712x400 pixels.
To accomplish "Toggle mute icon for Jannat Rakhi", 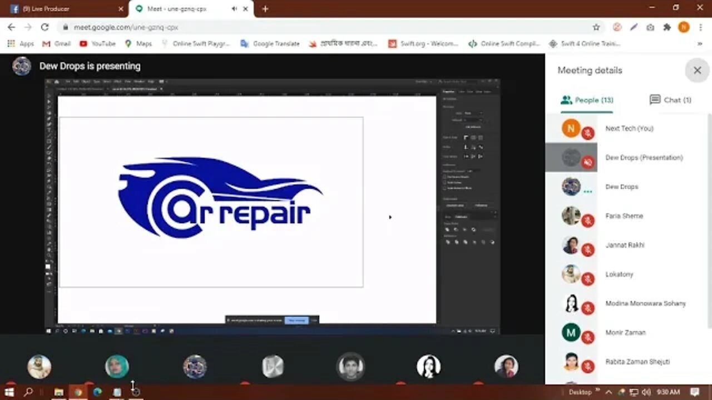I will click(588, 250).
